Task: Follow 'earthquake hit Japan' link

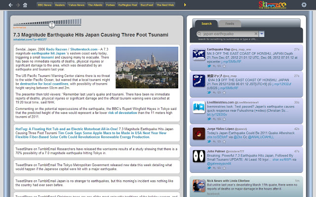Action: click(48, 53)
